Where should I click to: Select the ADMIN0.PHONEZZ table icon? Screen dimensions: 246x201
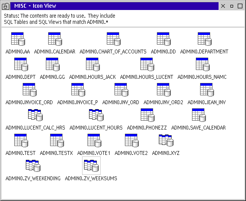(x=148, y=115)
